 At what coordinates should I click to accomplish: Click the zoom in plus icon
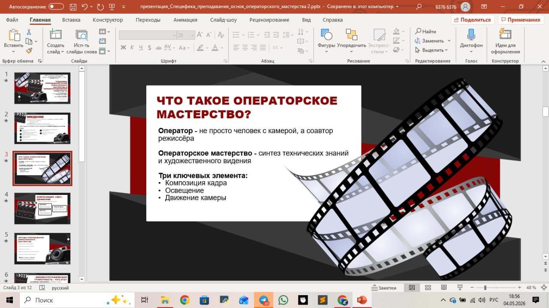520,288
